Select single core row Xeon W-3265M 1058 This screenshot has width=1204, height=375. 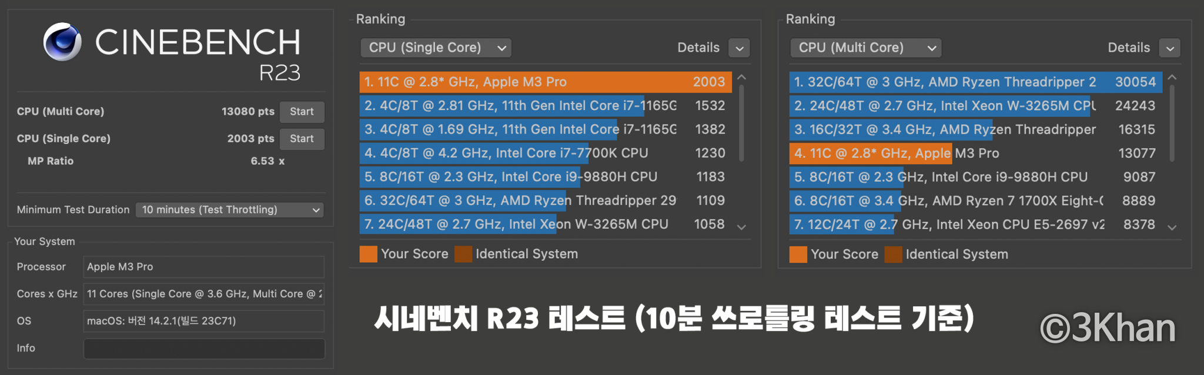coord(546,225)
